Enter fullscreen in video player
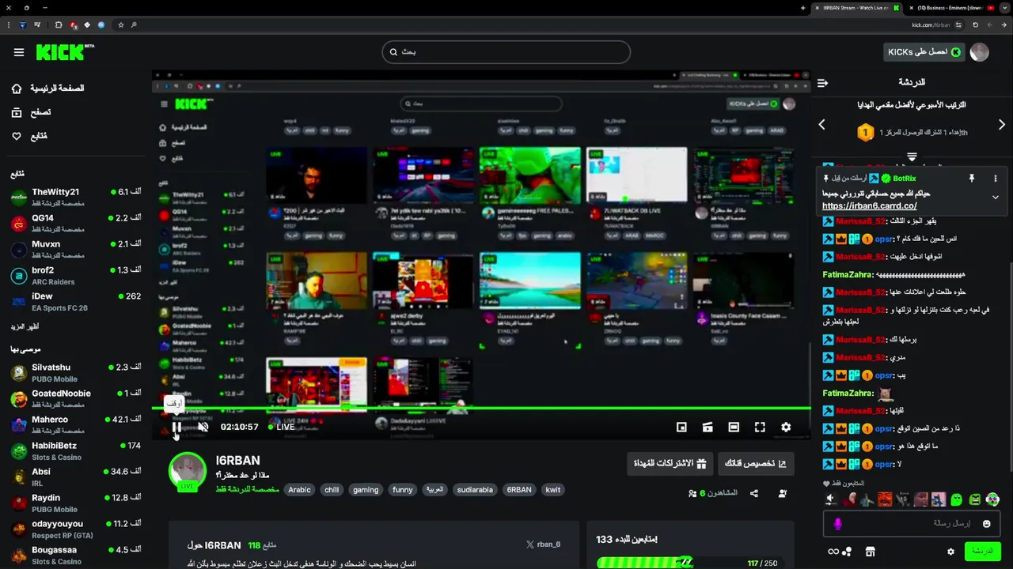 coord(760,427)
